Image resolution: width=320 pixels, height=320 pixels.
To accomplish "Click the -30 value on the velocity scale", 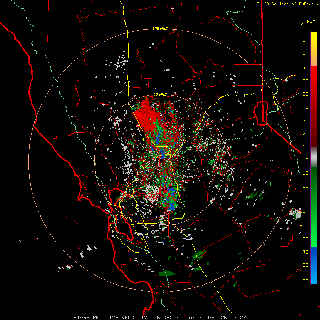I will (304, 199).
